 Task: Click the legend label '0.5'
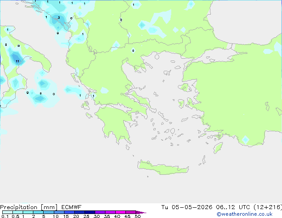pyautogui.click(x=16, y=216)
